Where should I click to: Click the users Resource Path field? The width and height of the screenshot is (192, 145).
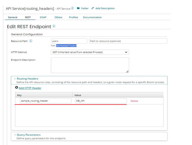69,41
